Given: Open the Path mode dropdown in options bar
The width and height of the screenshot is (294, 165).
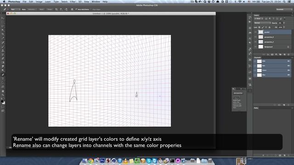Looking at the screenshot, I should click(x=15, y=9).
